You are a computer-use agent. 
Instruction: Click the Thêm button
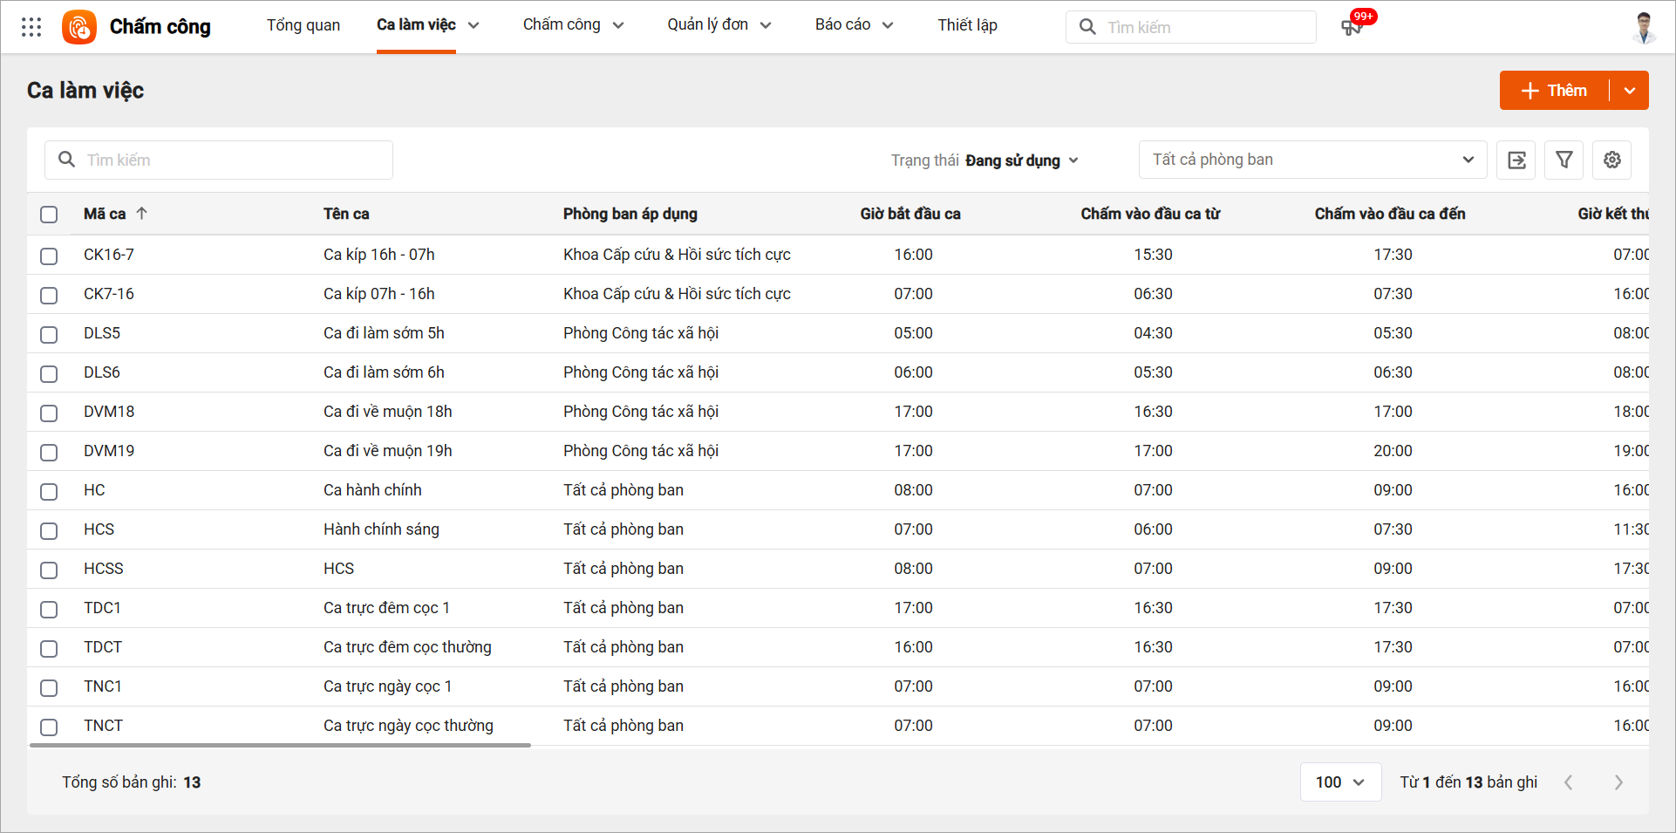pos(1554,91)
